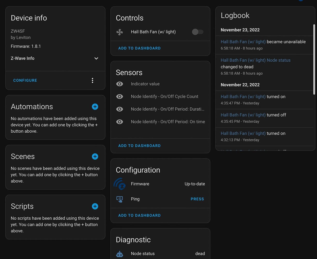Open Hall Bath Fan became unavailable entry link
317x259 pixels.
[x=243, y=42]
